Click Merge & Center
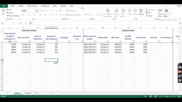 pyautogui.click(x=74, y=15)
